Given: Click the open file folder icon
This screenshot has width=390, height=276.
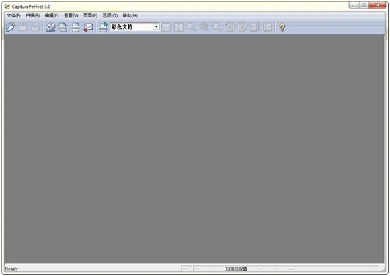Looking at the screenshot, I should click(11, 27).
